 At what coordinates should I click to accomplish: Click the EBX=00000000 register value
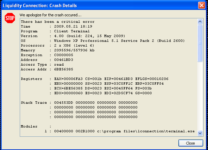click(x=68, y=84)
